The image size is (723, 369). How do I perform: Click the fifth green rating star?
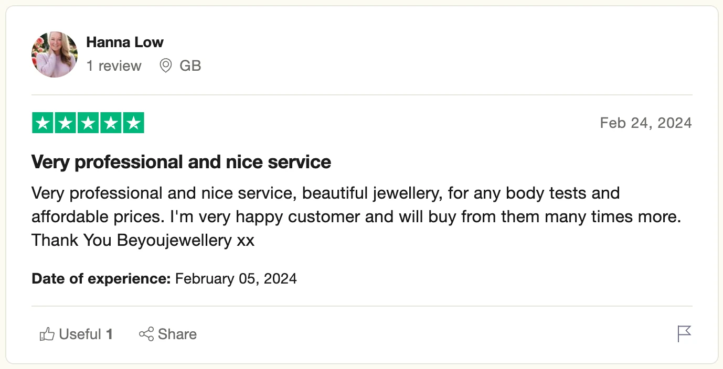click(x=134, y=123)
